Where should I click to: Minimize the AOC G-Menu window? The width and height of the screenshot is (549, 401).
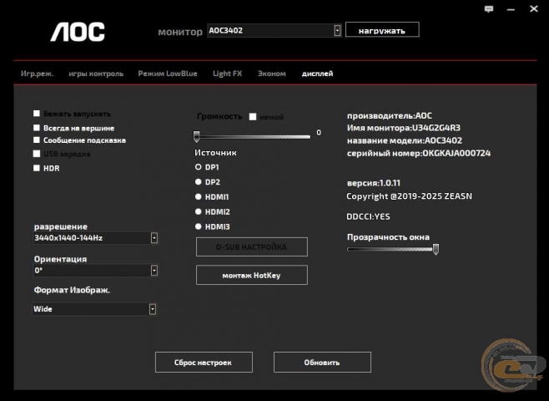(x=511, y=9)
